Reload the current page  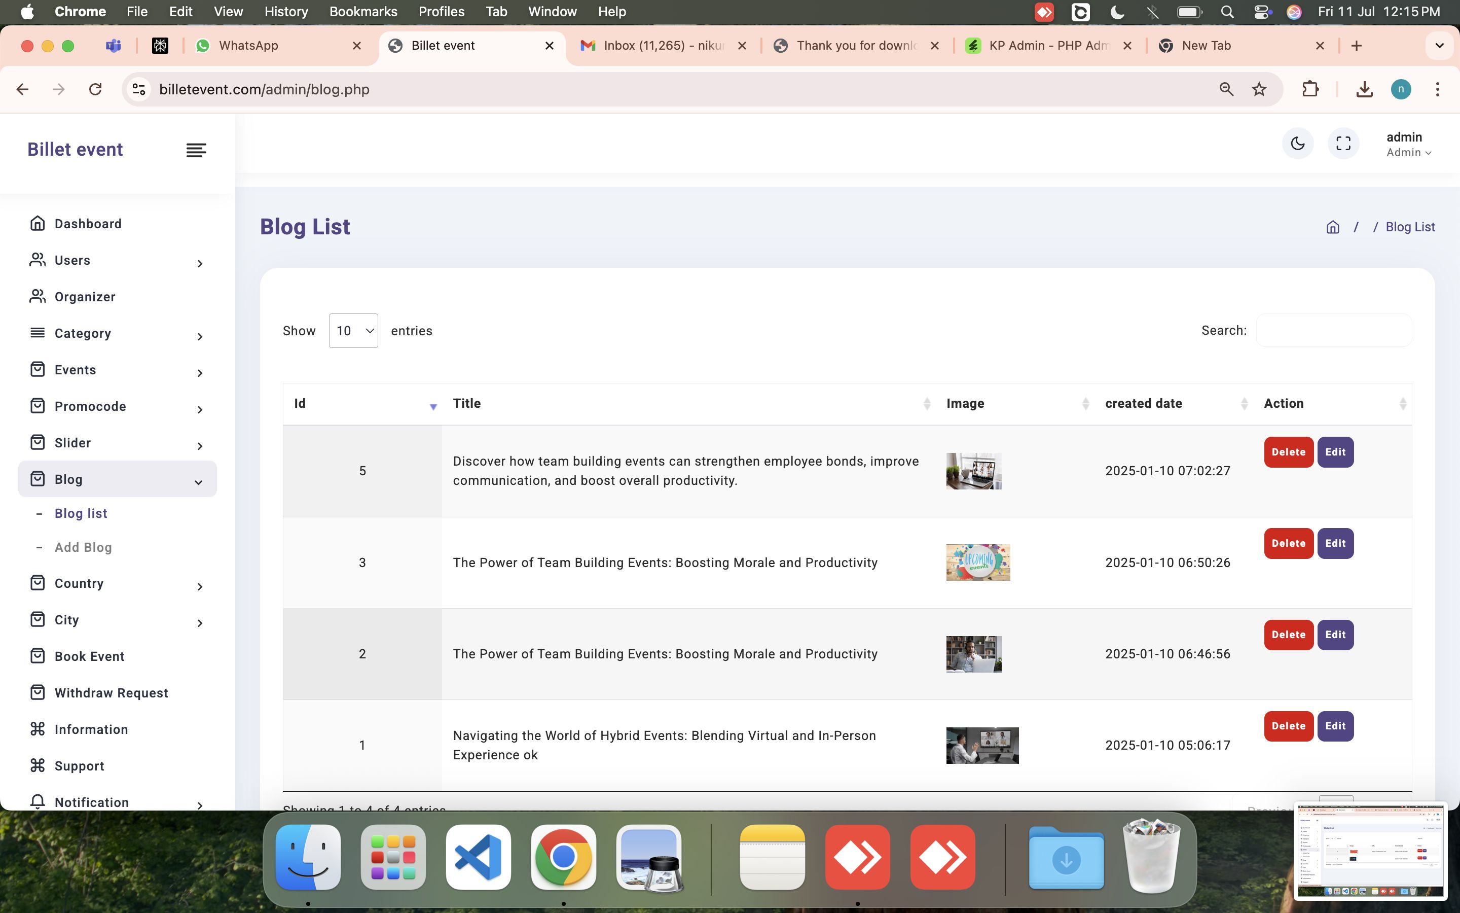[95, 89]
